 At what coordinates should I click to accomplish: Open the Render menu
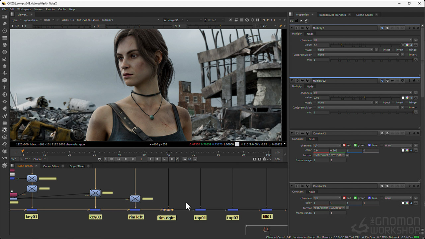(50, 9)
